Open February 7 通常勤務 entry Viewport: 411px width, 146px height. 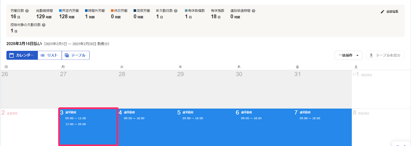[323, 127]
